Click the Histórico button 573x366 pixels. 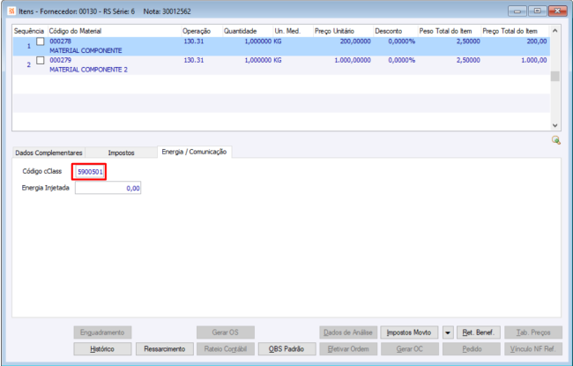(x=102, y=349)
